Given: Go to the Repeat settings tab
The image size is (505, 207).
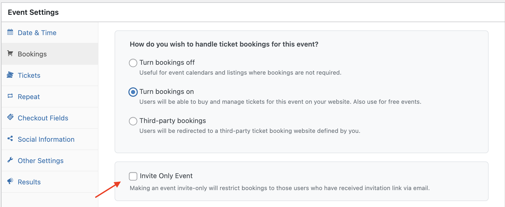Looking at the screenshot, I should (x=29, y=97).
